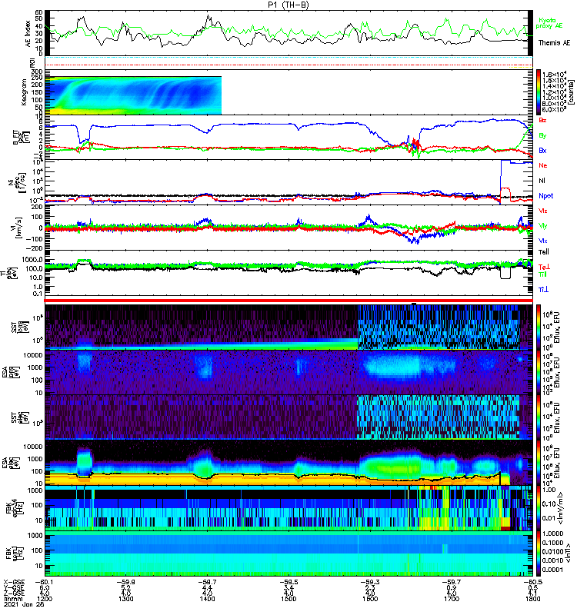Click the 1500 time tick label
The height and width of the screenshot is (615, 577).
288,599
